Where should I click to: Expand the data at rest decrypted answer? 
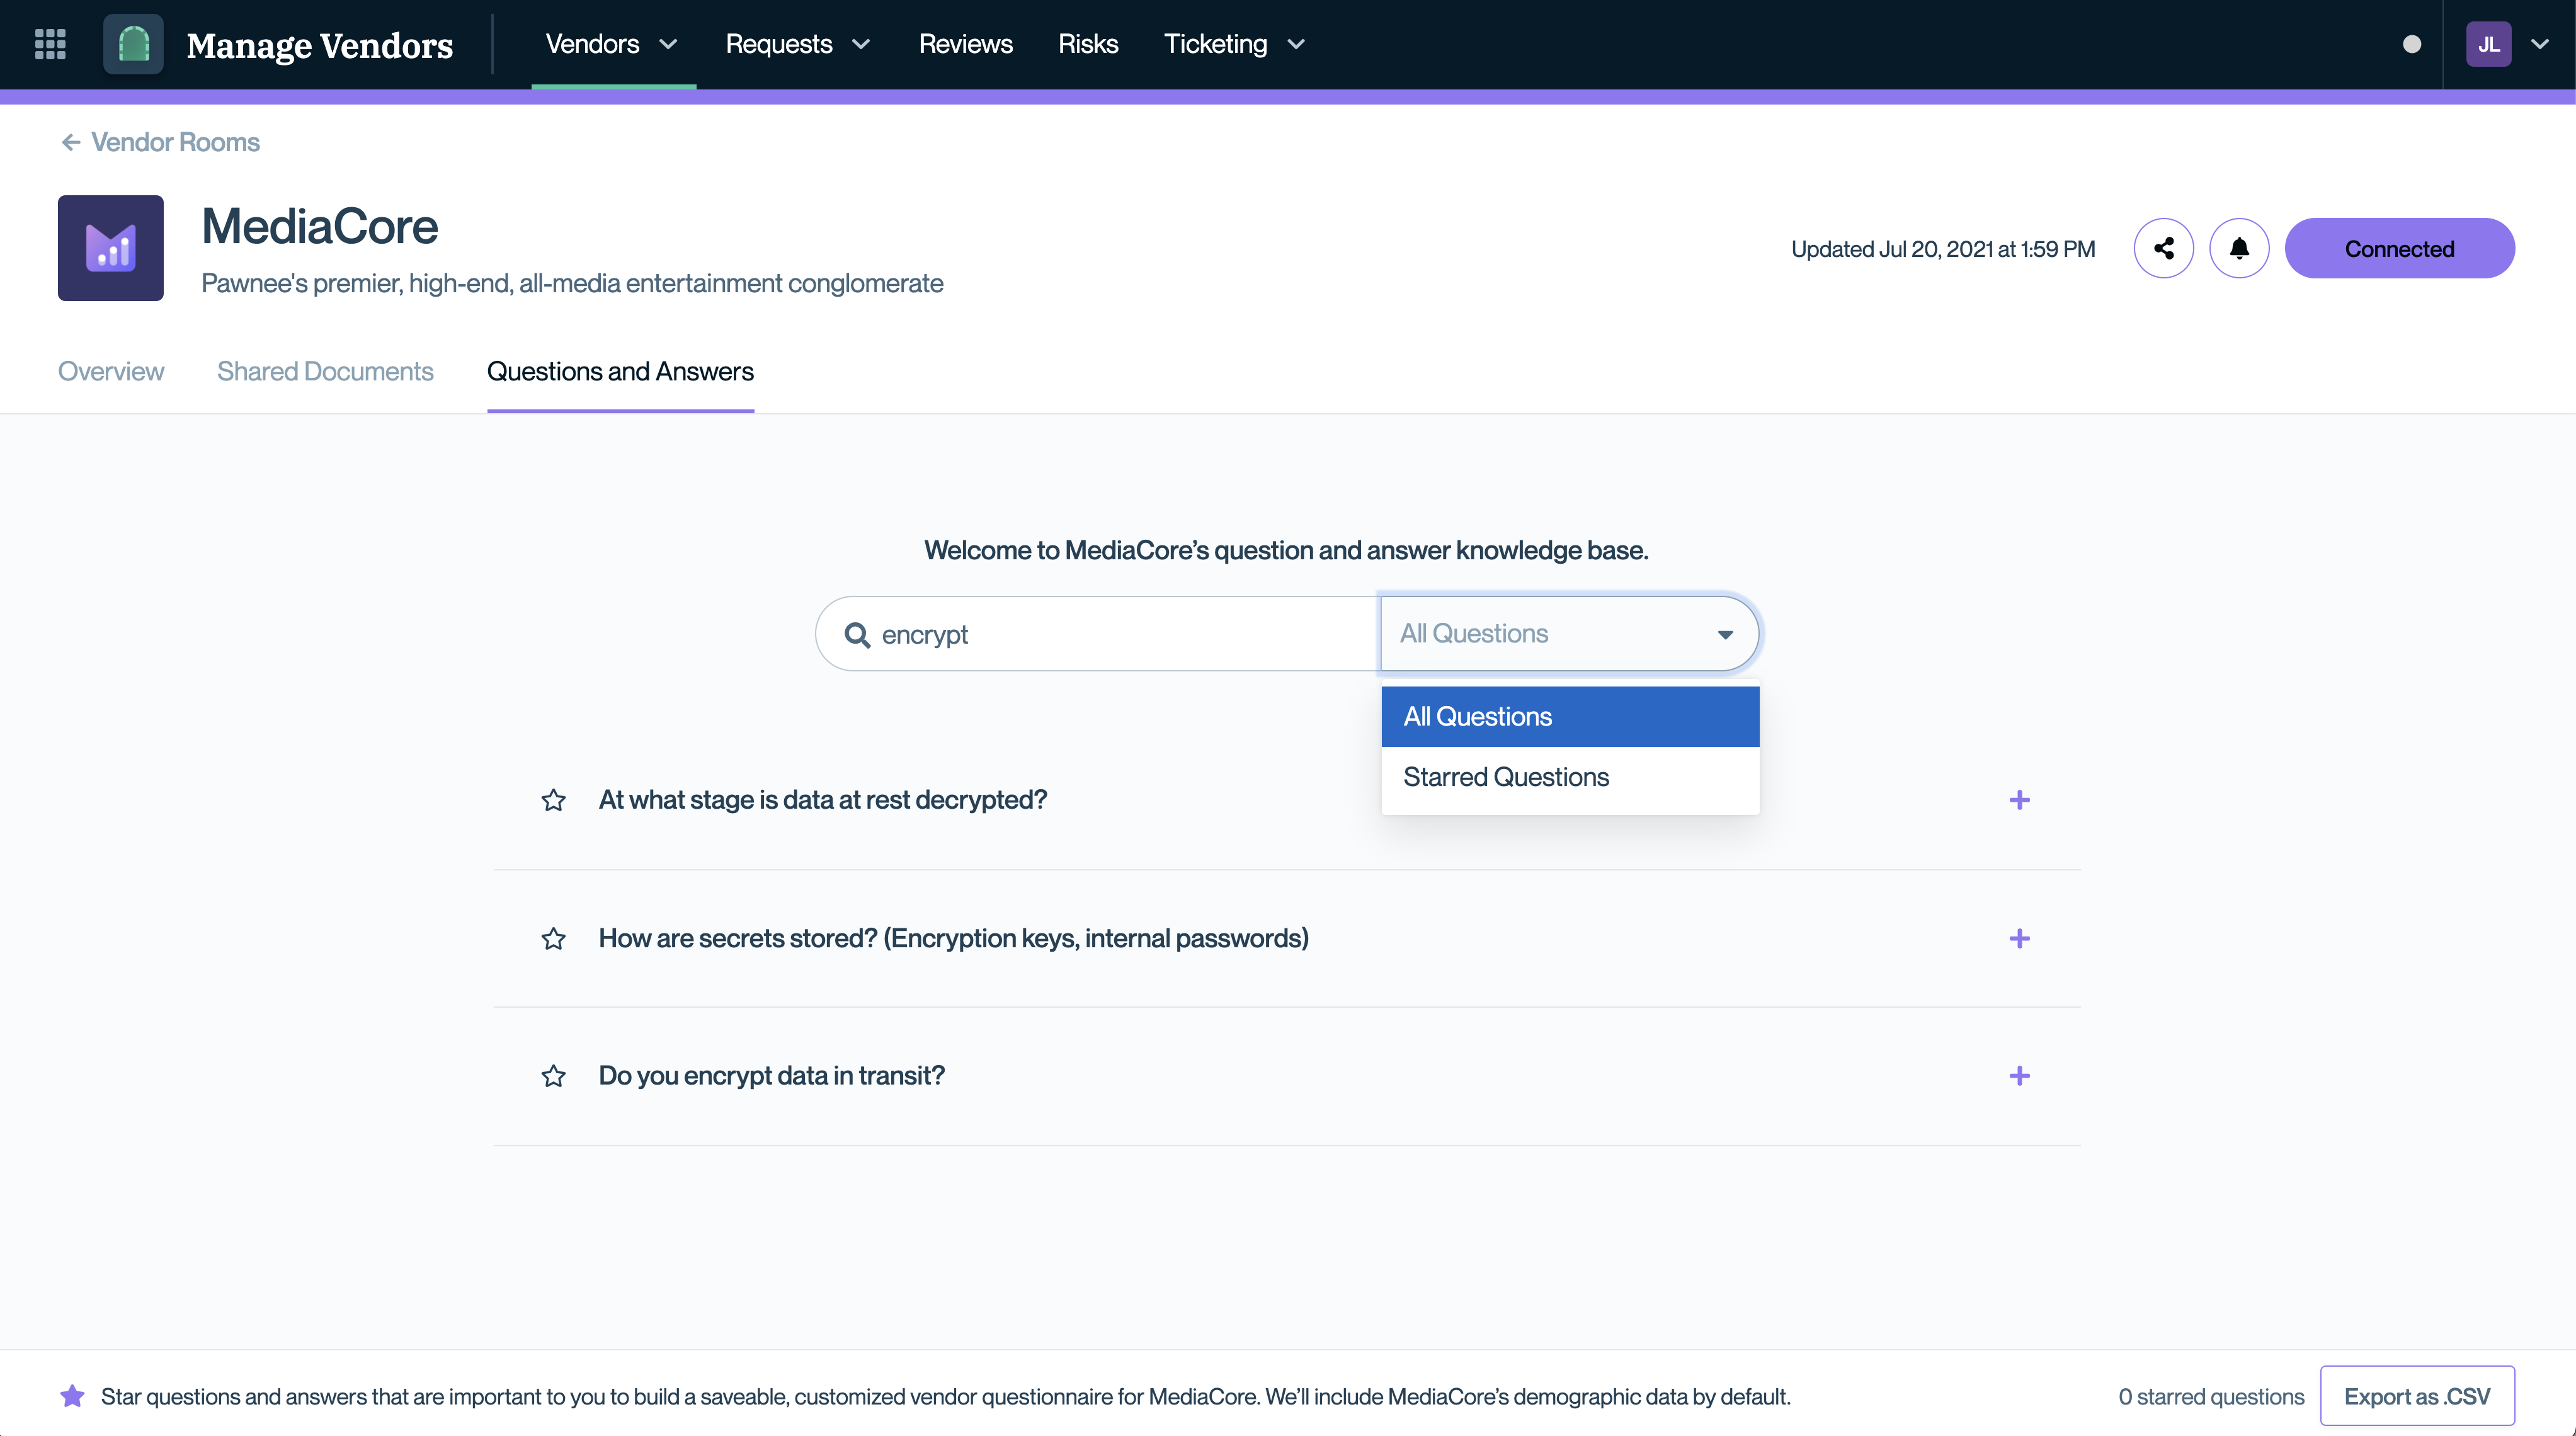pos(2019,800)
